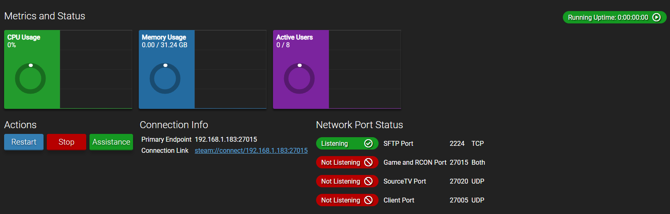Click the checkmark icon on SFTP Listening status
Viewport: 670px width, 214px height.
[x=368, y=143]
